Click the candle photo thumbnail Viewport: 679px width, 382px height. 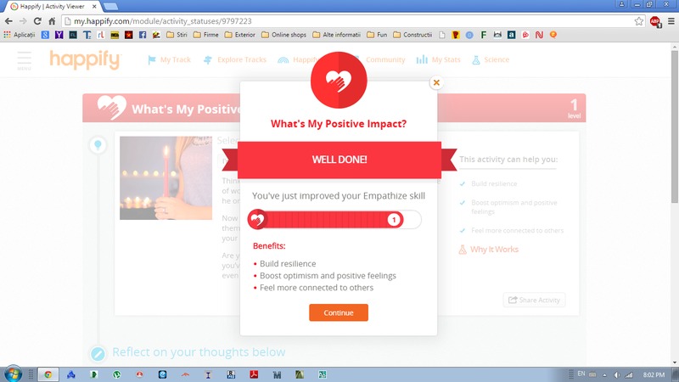[166, 178]
